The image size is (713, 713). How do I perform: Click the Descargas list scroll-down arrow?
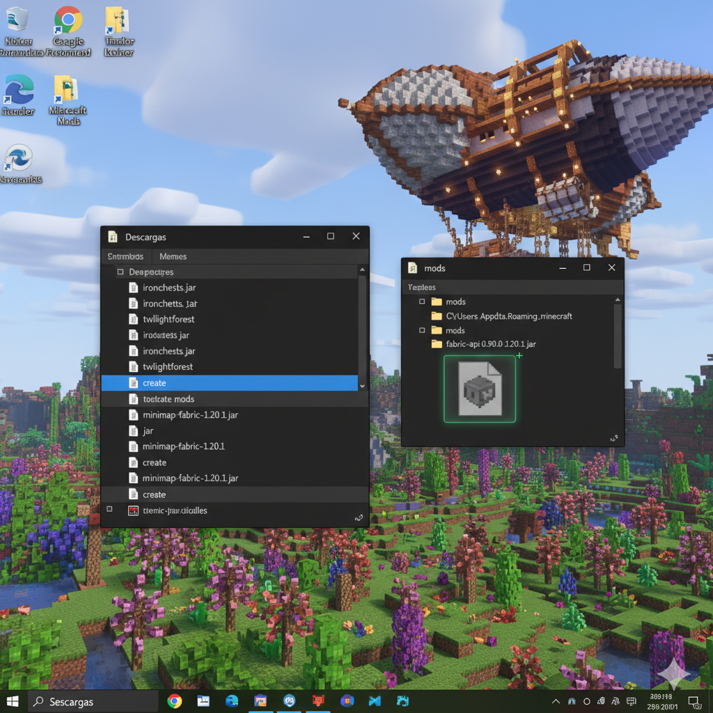click(x=362, y=385)
